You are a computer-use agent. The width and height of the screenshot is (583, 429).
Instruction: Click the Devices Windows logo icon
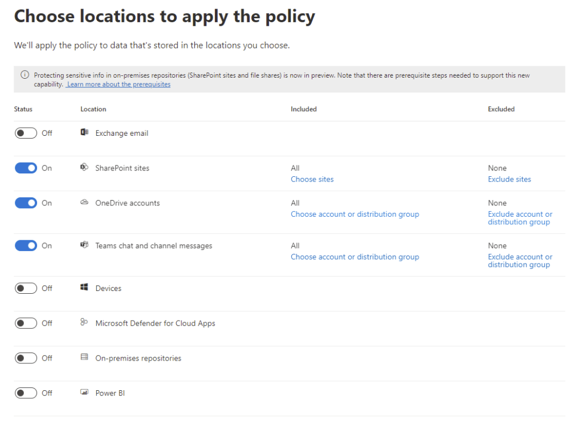point(84,288)
